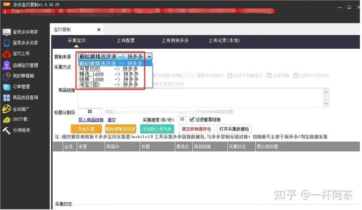Switch to 采集宝贝 tab
362x210 pixels.
[77, 40]
